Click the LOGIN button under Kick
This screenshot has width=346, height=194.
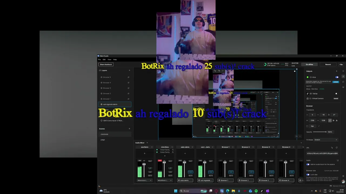(335, 82)
